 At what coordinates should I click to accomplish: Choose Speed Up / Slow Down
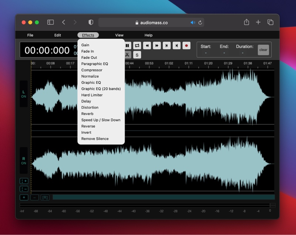(x=101, y=120)
